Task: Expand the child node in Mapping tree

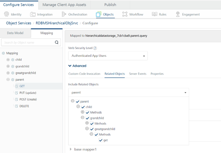Action: point(8,60)
